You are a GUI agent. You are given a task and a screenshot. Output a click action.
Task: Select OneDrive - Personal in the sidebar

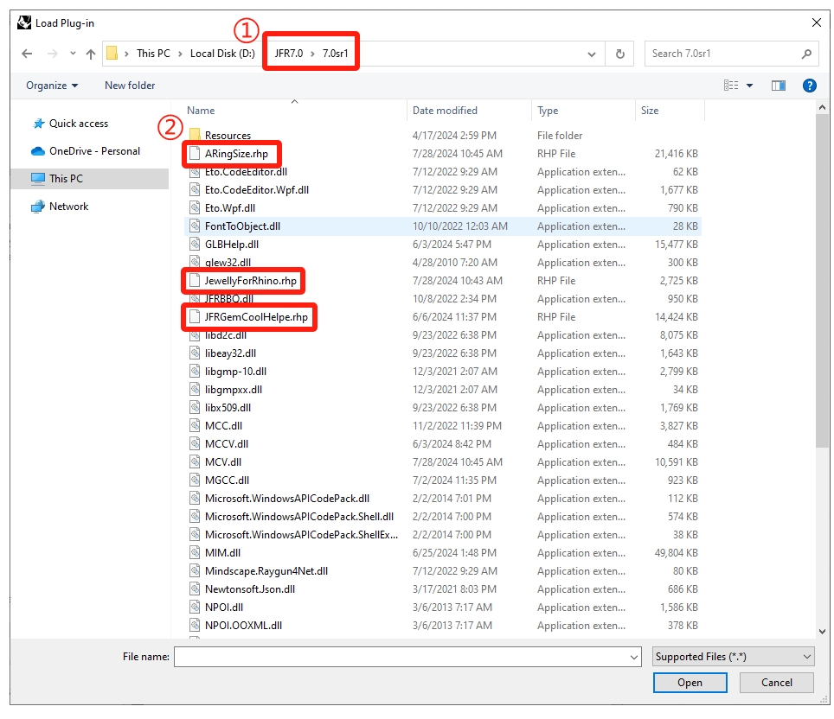point(94,151)
